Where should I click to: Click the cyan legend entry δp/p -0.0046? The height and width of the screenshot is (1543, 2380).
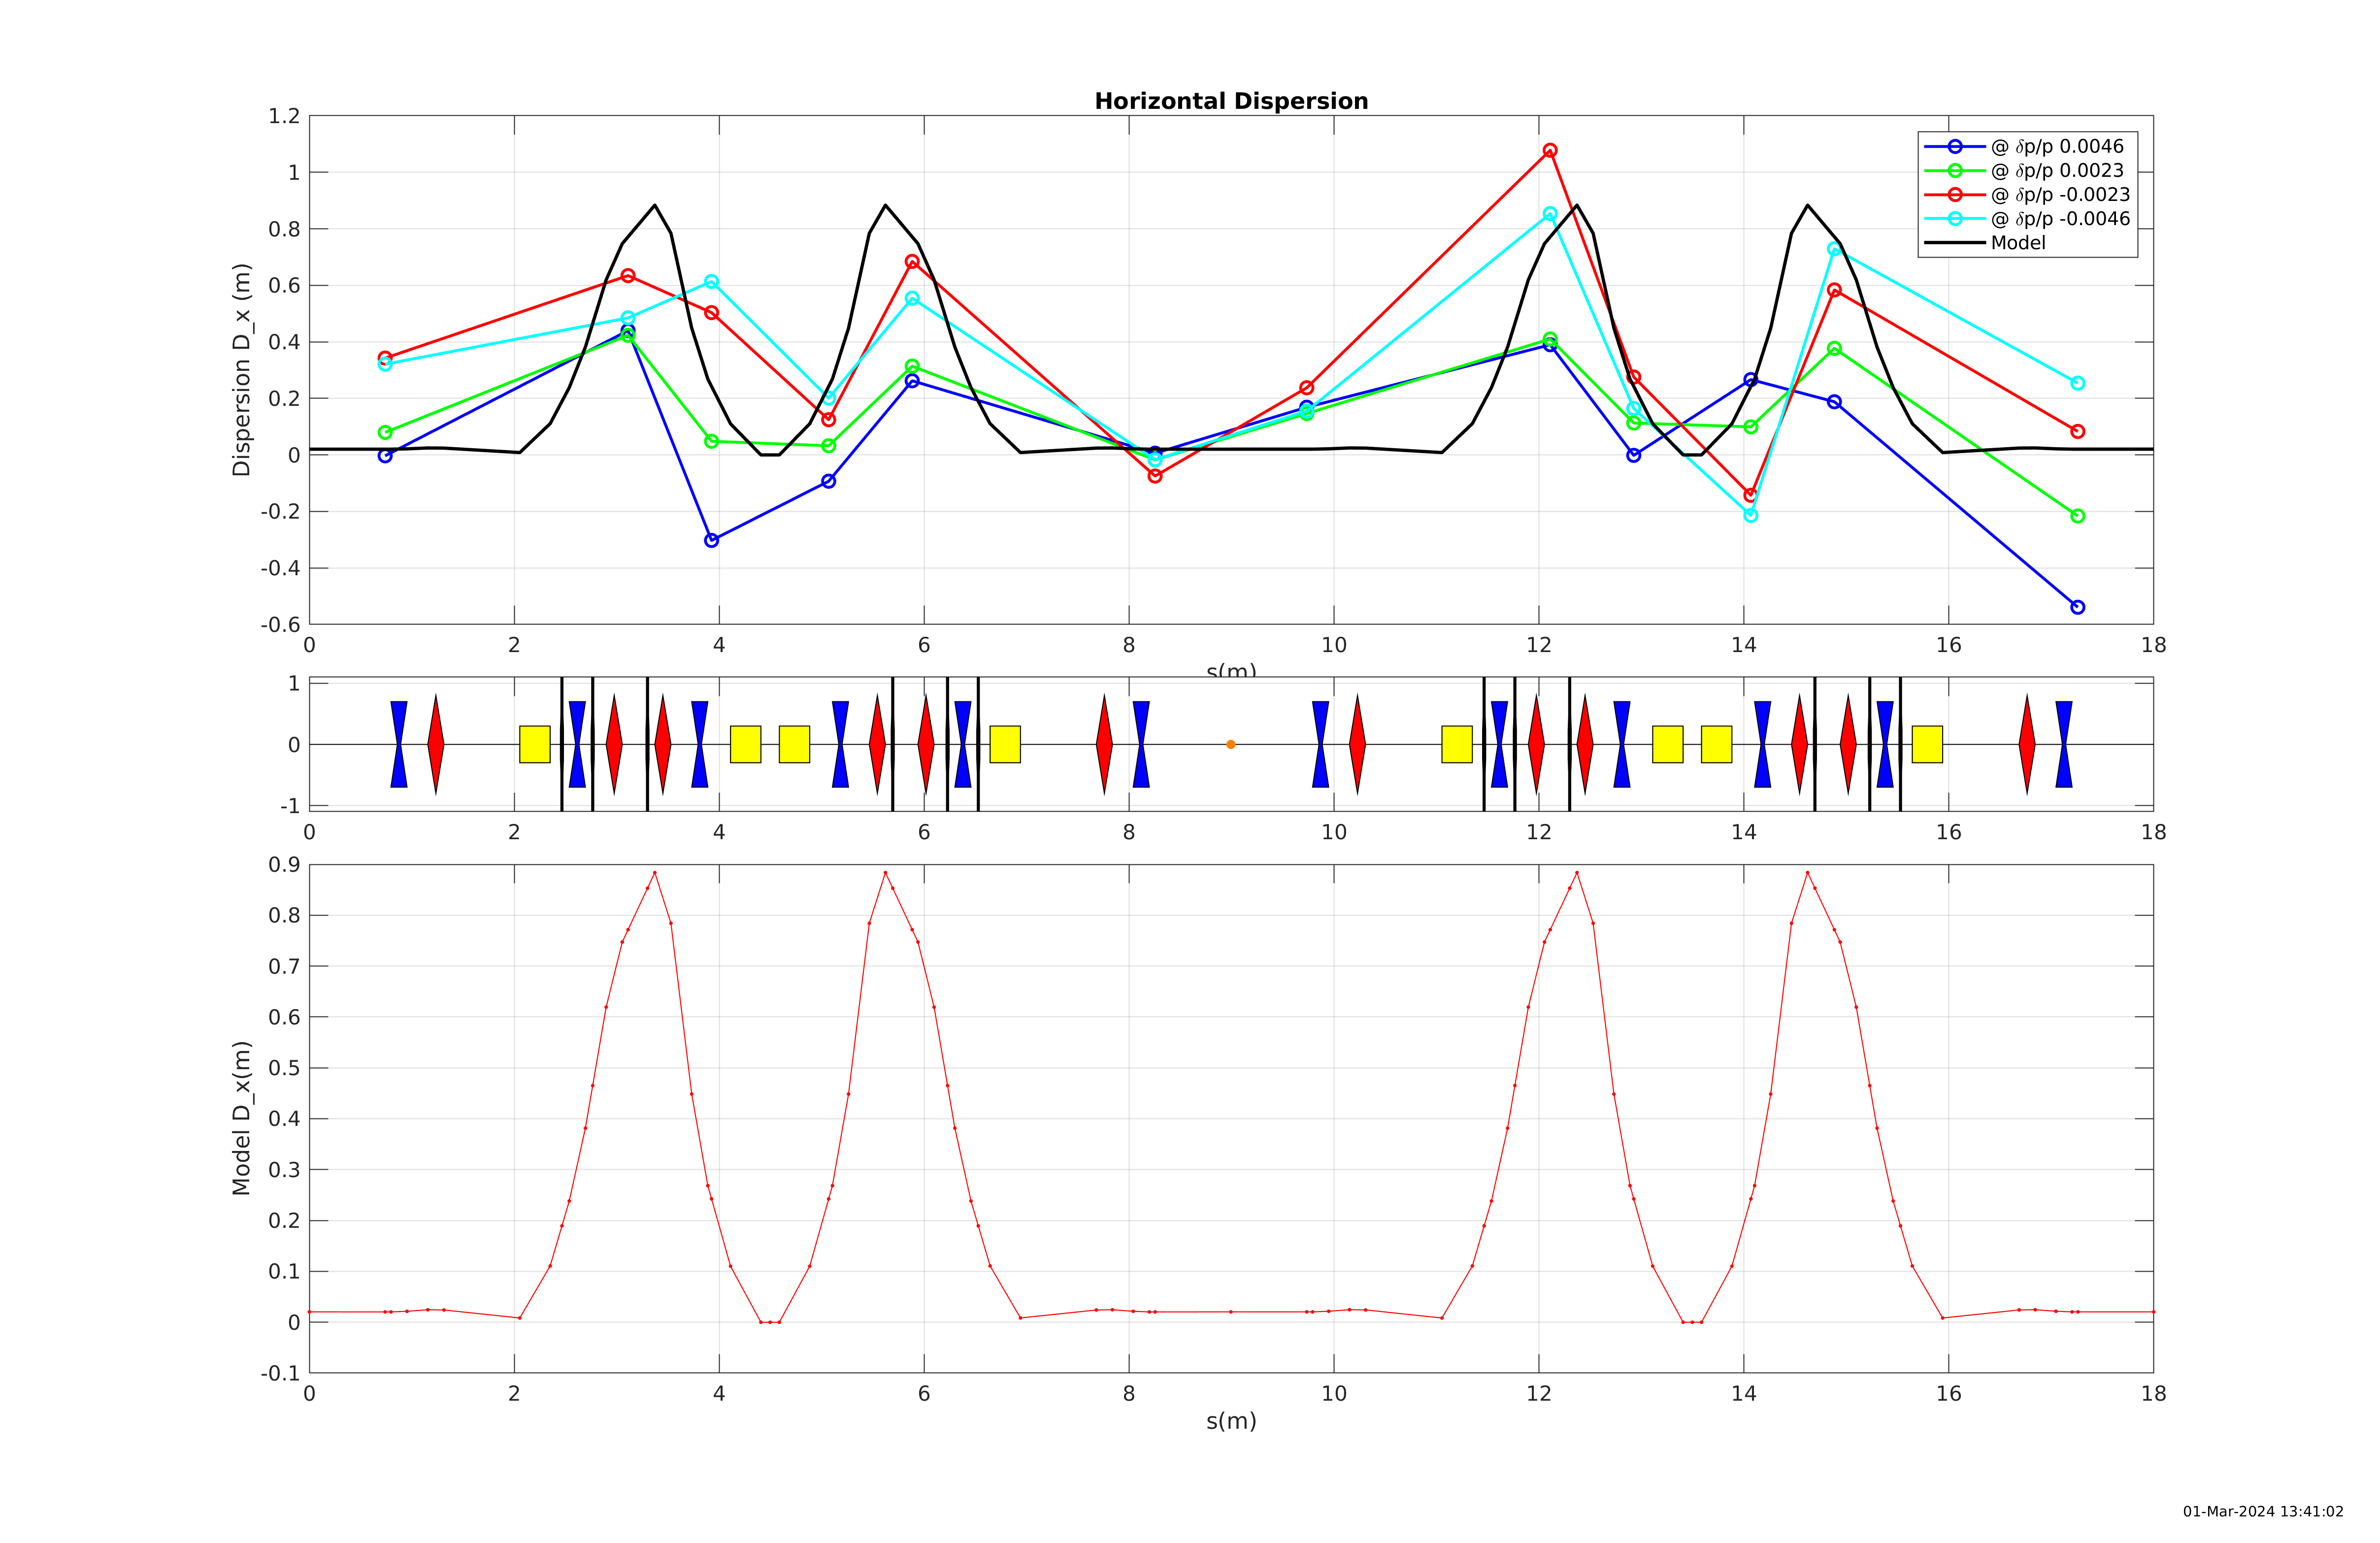(2059, 218)
